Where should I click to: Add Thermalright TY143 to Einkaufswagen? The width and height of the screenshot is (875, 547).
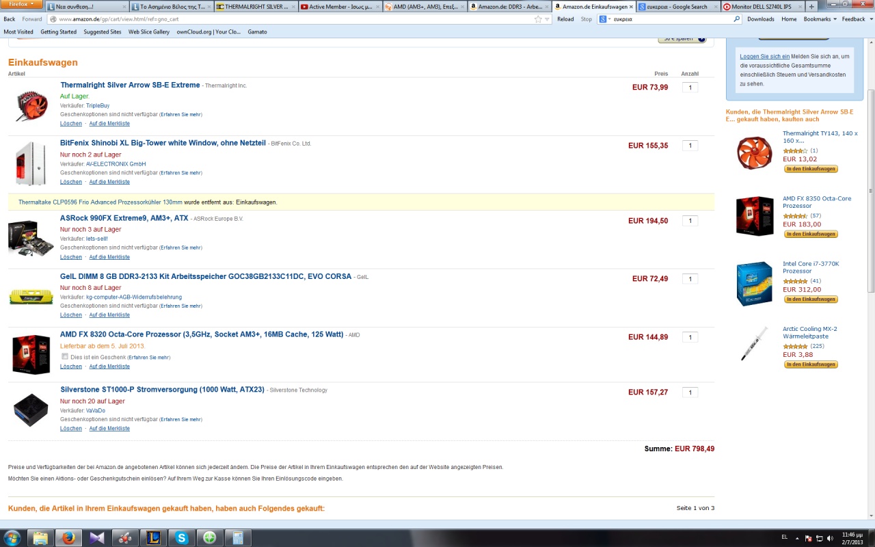[x=811, y=169]
